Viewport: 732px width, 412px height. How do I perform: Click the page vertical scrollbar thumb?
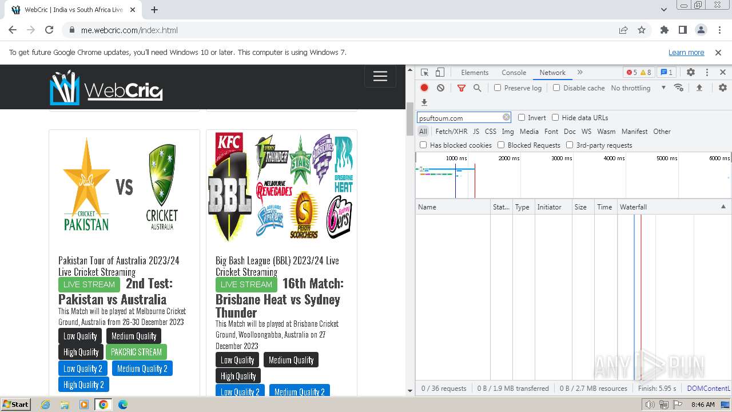tap(409, 119)
